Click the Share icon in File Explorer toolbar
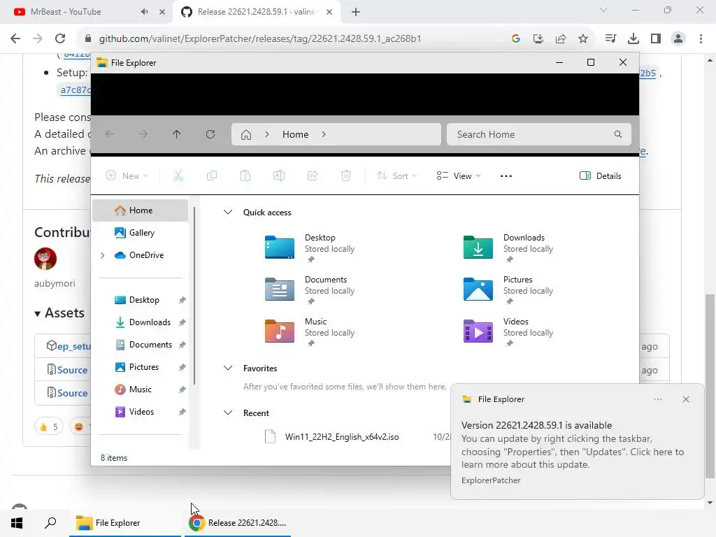The height and width of the screenshot is (537, 716). click(x=313, y=176)
